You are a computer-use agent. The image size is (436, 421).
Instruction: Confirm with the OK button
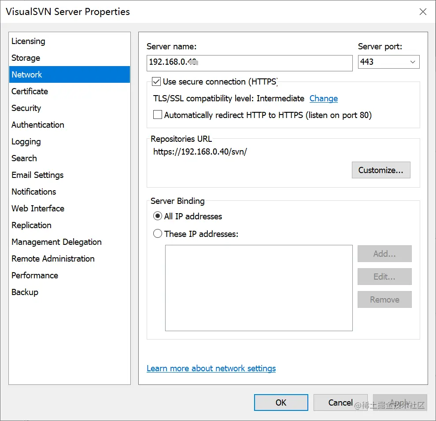[281, 403]
